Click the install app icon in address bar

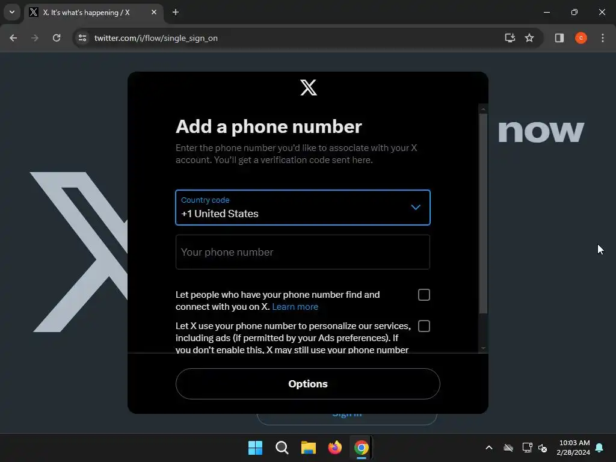(x=510, y=38)
